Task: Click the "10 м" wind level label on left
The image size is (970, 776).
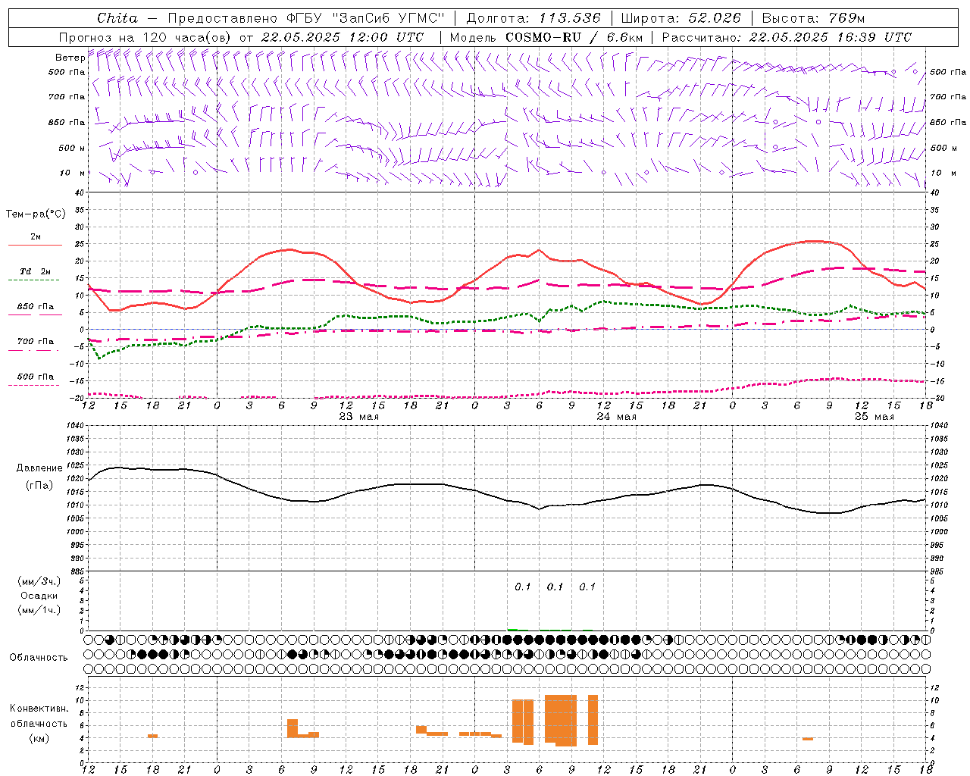Action: [73, 173]
